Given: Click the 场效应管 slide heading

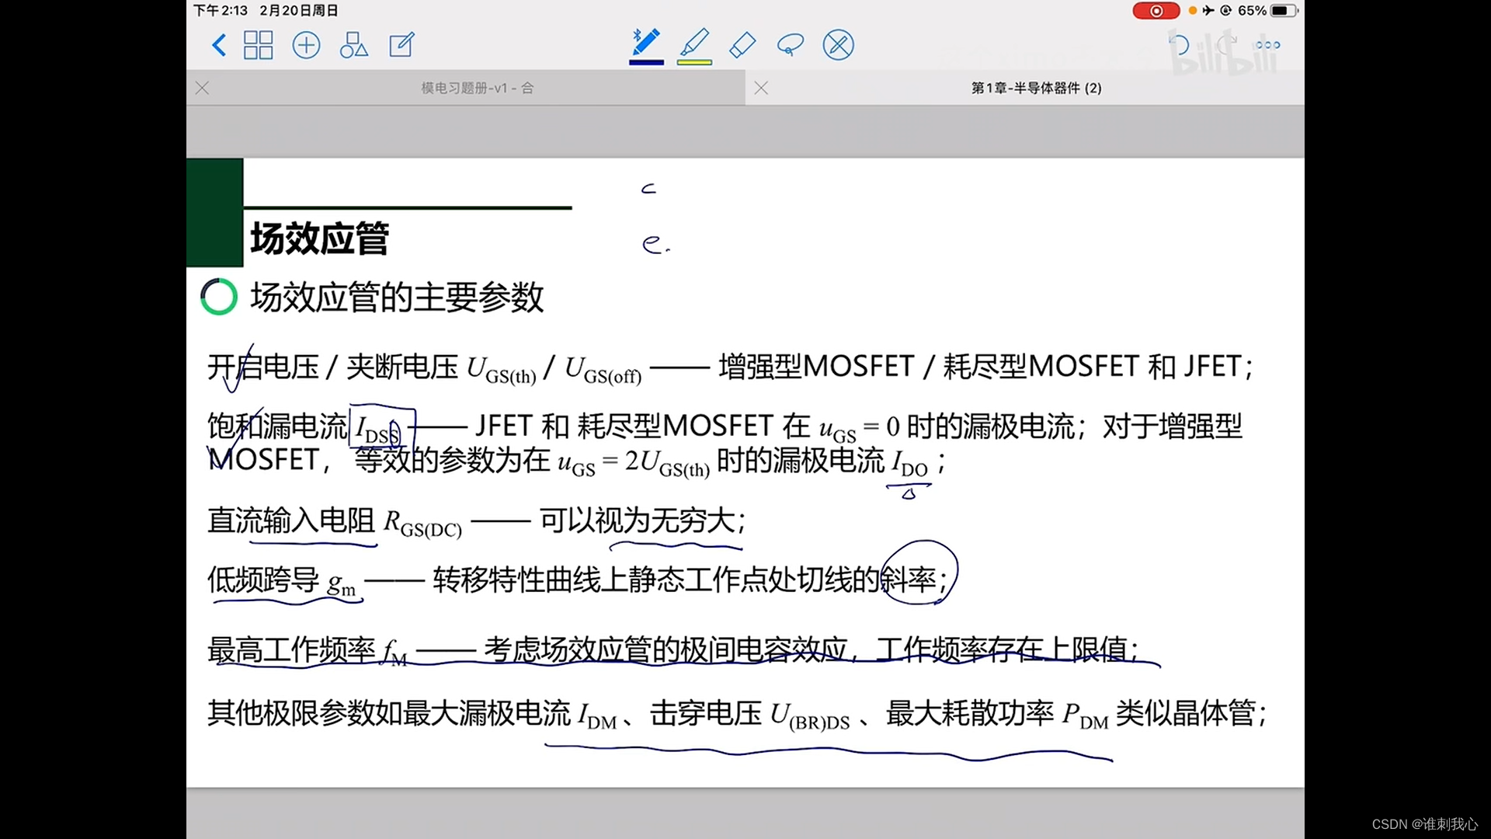Looking at the screenshot, I should [x=319, y=238].
